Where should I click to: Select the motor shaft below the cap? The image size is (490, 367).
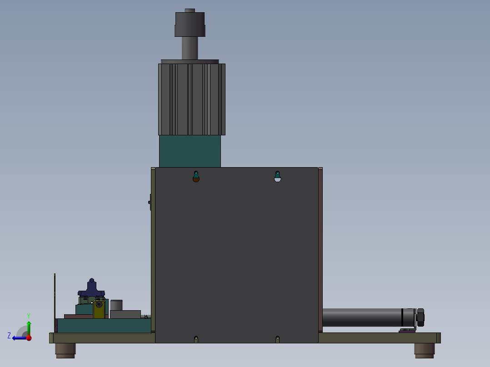click(190, 48)
